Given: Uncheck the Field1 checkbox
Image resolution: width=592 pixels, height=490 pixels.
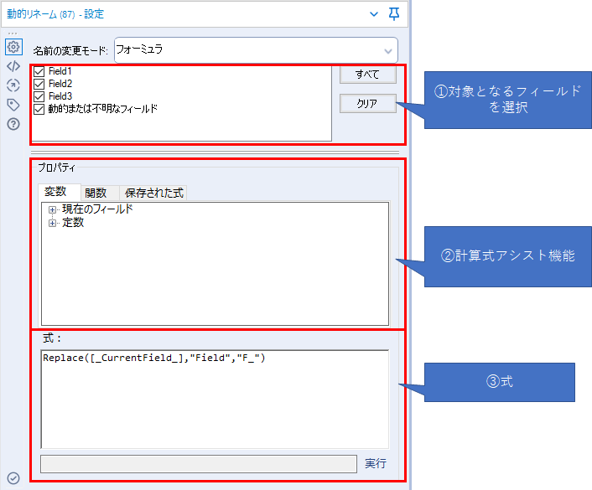Looking at the screenshot, I should coord(39,72).
